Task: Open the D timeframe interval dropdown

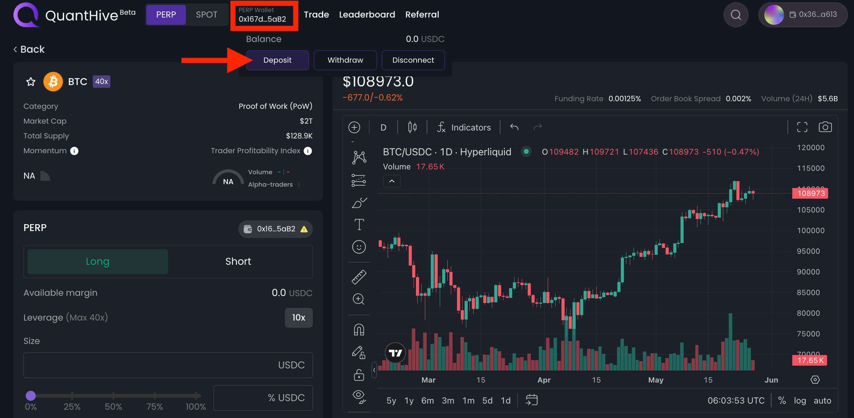Action: coord(383,127)
